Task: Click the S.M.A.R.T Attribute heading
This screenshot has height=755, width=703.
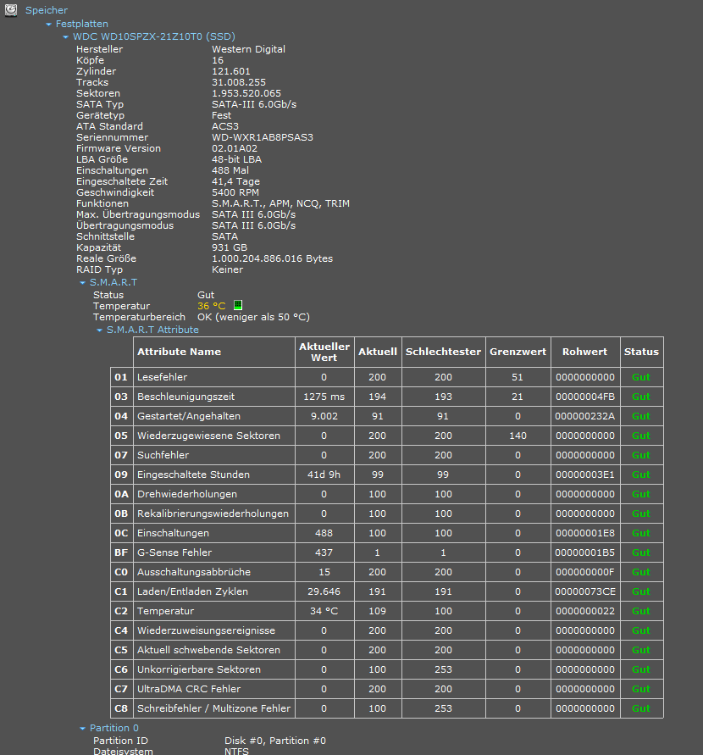Action: tap(152, 330)
